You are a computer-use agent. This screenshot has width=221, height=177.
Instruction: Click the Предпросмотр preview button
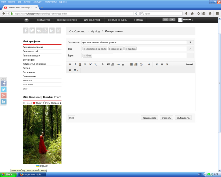[x=149, y=118]
